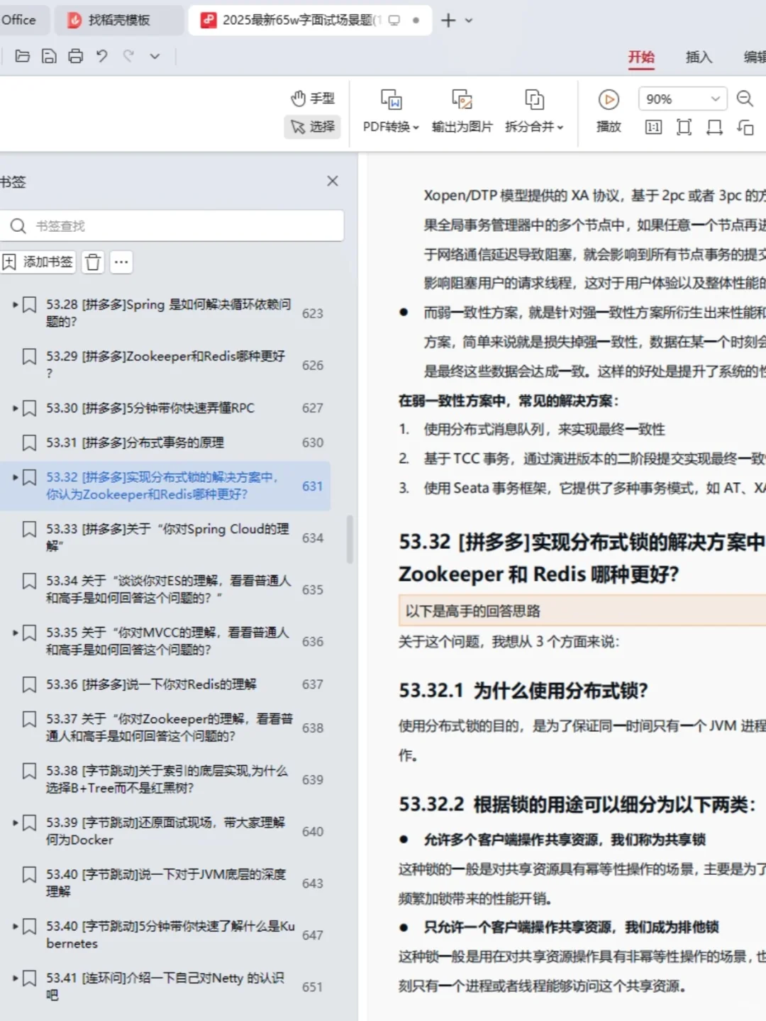Click the save document icon

pyautogui.click(x=49, y=56)
